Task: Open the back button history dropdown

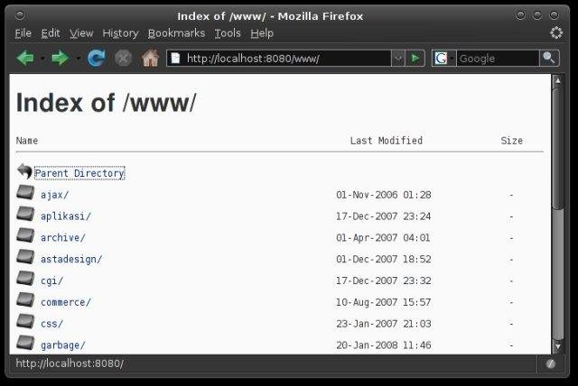Action: pyautogui.click(x=42, y=58)
